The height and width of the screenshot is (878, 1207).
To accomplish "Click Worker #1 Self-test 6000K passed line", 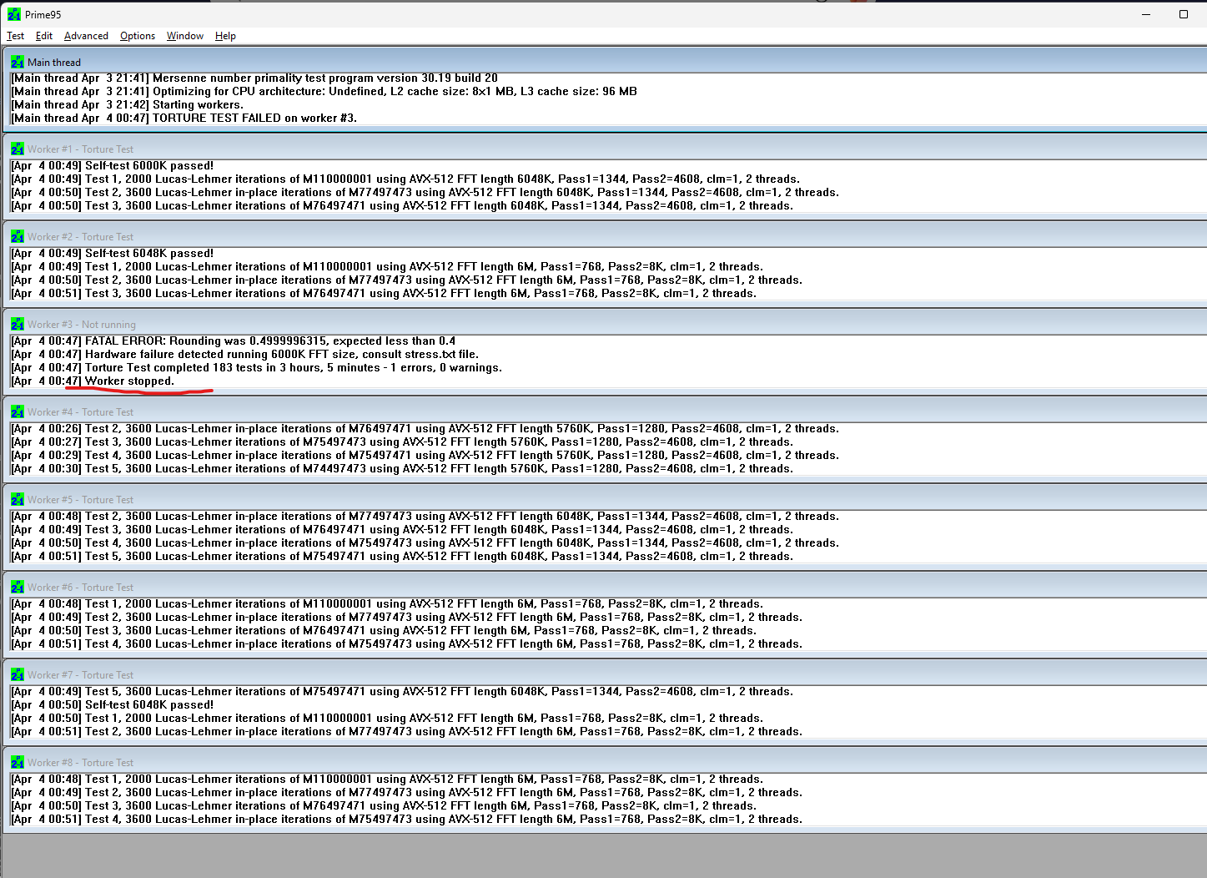I will (x=112, y=166).
